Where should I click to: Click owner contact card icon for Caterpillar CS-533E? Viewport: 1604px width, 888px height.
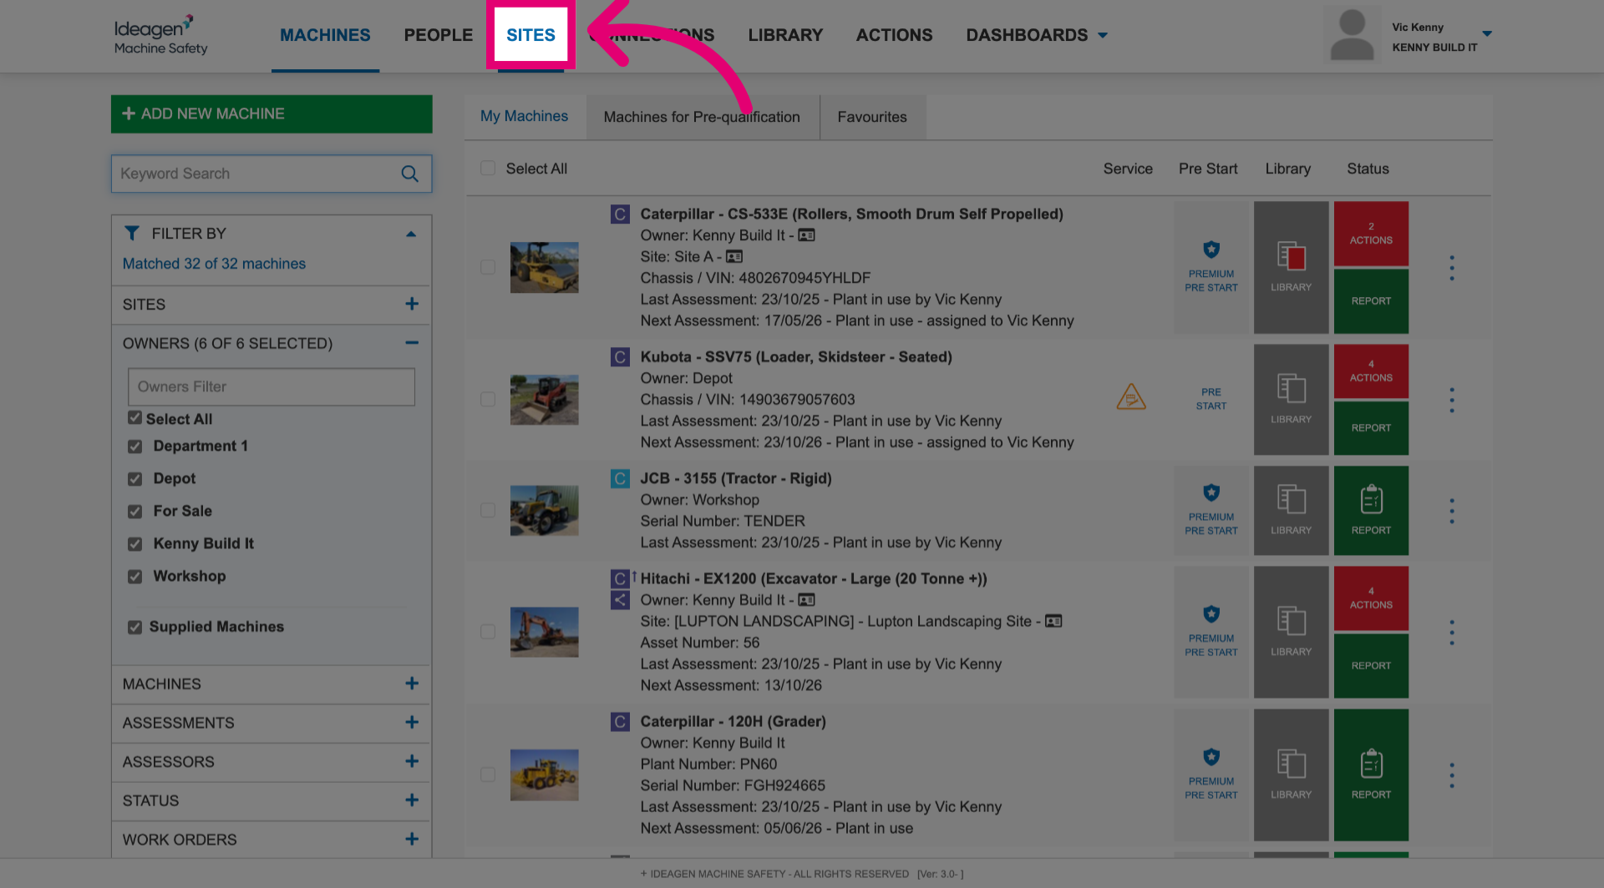(806, 235)
